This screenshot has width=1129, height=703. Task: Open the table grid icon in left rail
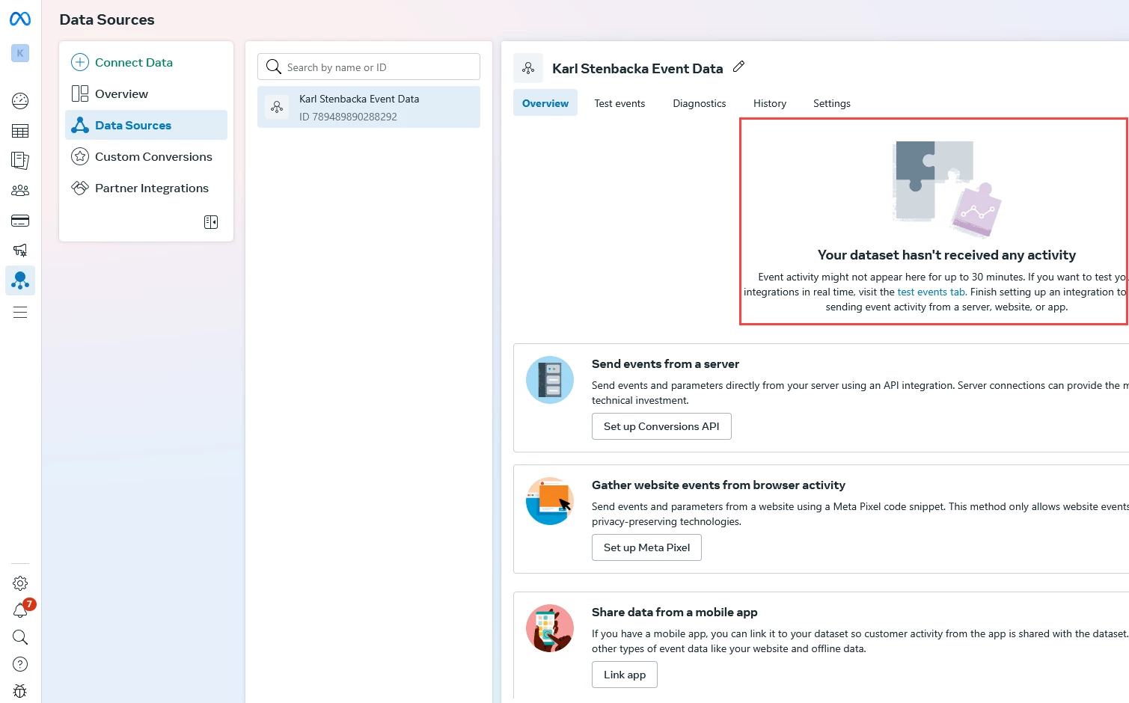coord(20,132)
